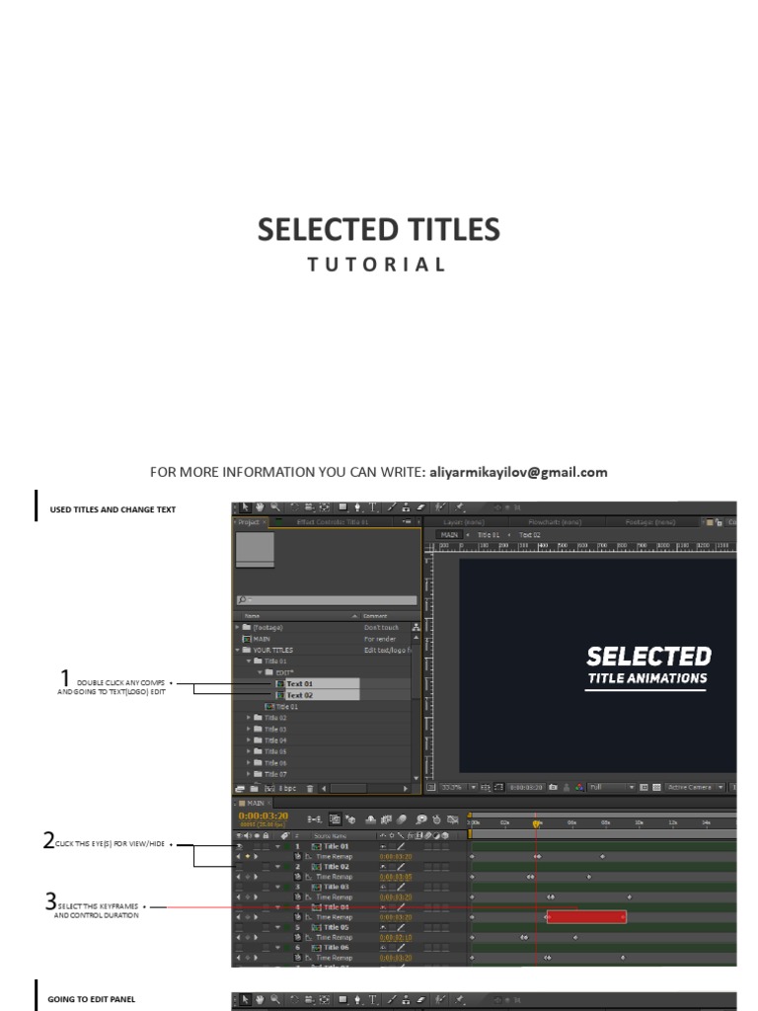Toggle visibility eye for Title 03 layer

[x=240, y=887]
